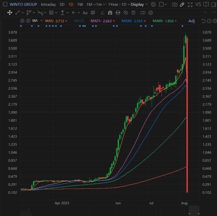Select the 1D period tab

click(x=71, y=4)
